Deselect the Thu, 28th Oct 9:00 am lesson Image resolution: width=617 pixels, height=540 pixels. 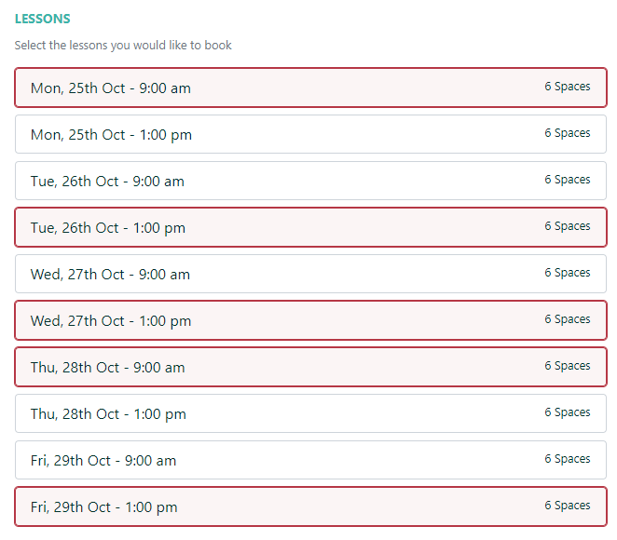pos(310,367)
